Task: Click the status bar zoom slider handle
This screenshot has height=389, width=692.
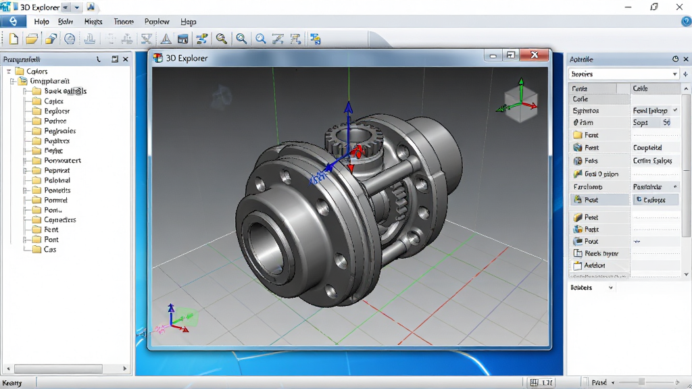Action: (x=641, y=382)
